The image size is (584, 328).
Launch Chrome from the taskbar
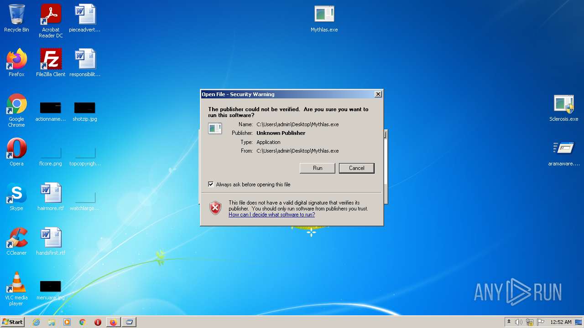pos(83,322)
